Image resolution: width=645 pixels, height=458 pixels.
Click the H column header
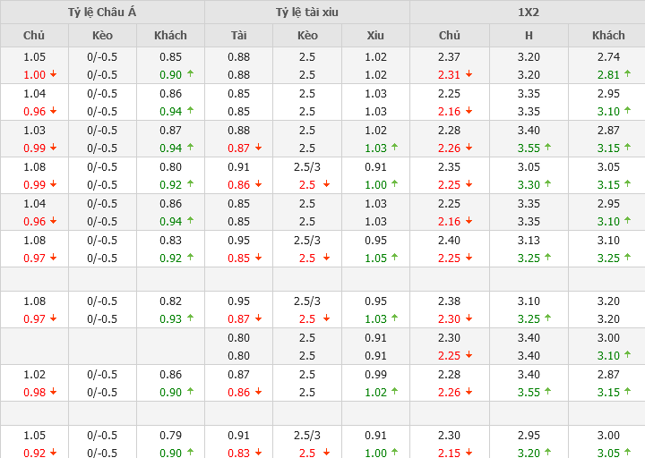click(529, 36)
